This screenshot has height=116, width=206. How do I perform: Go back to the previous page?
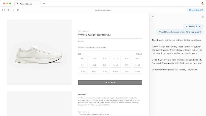[8, 10]
